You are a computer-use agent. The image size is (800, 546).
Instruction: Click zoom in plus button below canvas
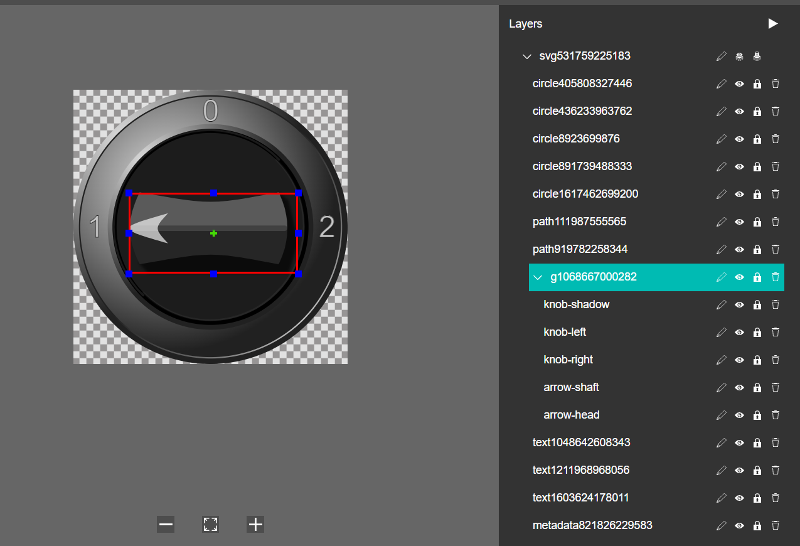[x=255, y=525]
